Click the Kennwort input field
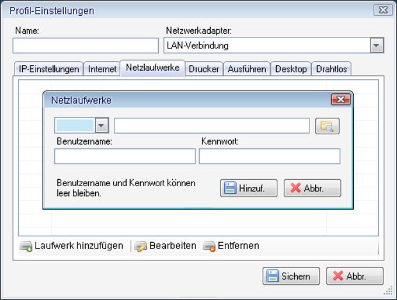The image size is (397, 300). pos(269,156)
